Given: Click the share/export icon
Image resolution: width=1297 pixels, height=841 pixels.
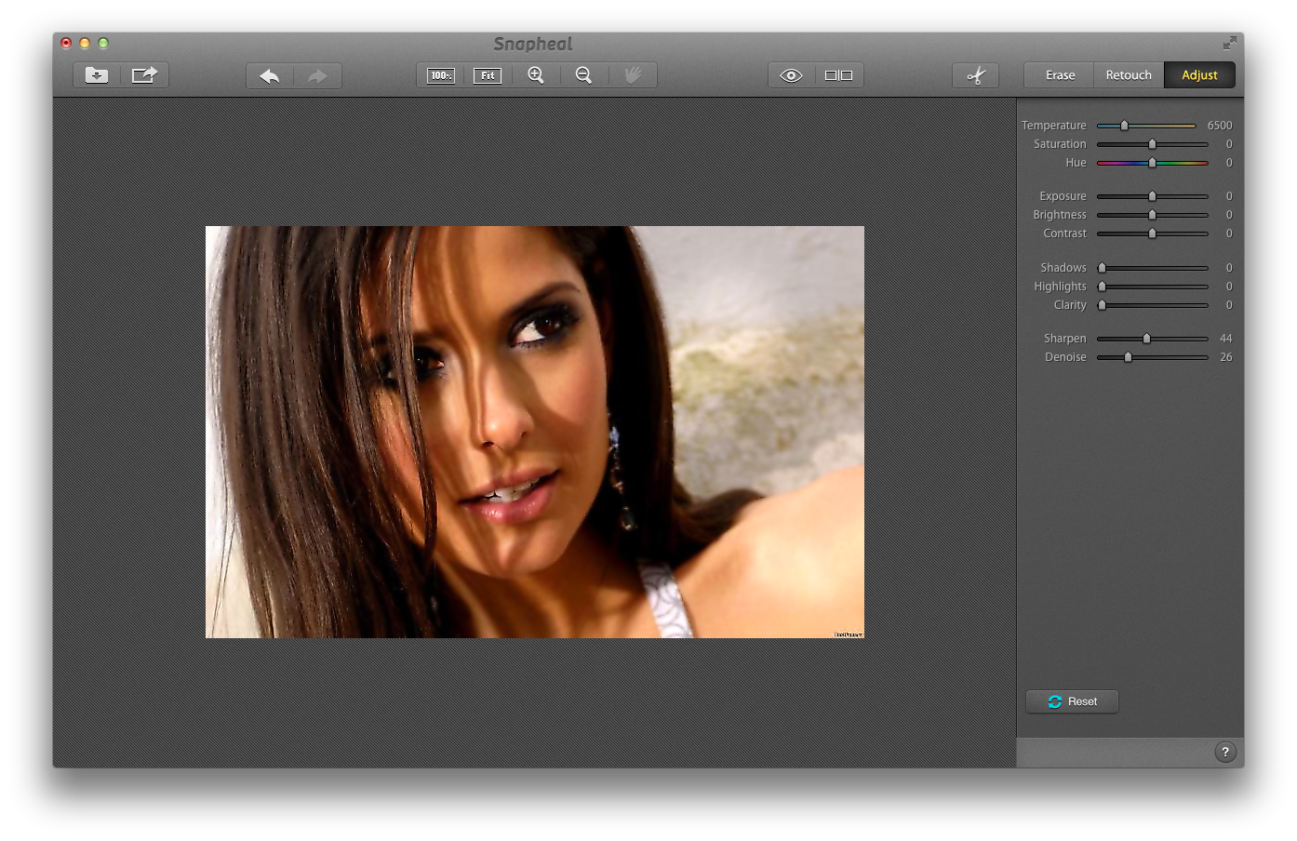Looking at the screenshot, I should [x=144, y=75].
